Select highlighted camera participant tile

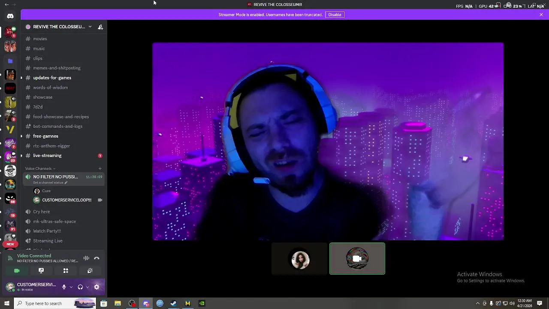point(357,259)
